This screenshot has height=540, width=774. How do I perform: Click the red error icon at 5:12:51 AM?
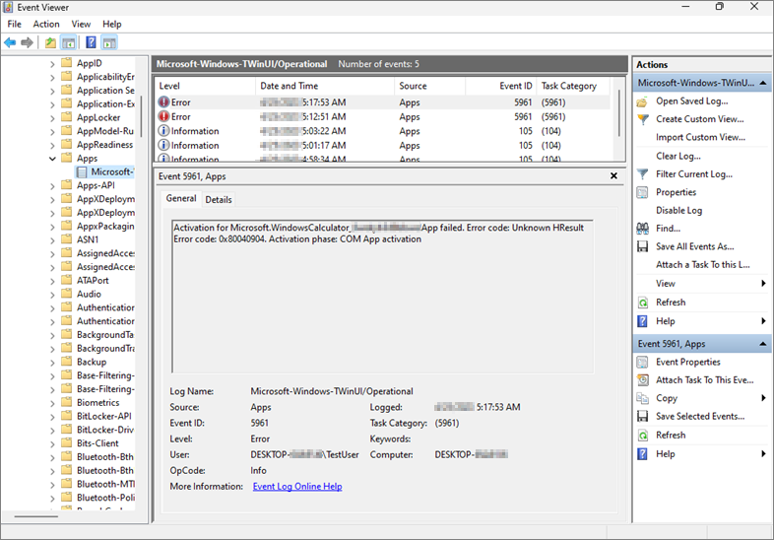click(163, 116)
